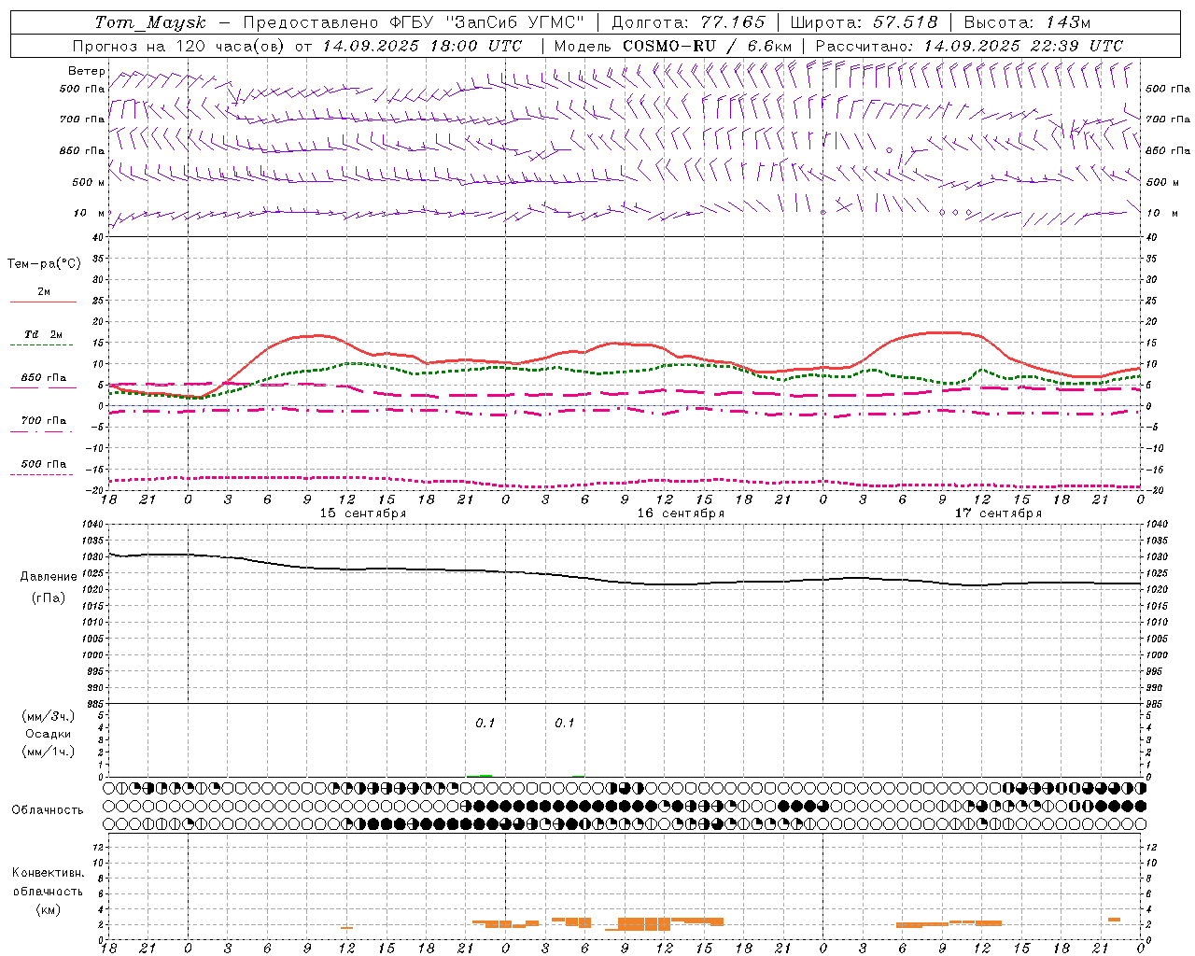Click the '(мм/3ч.)' precipitation unit label
Viewport: 1195px width, 956px height.
point(49,717)
